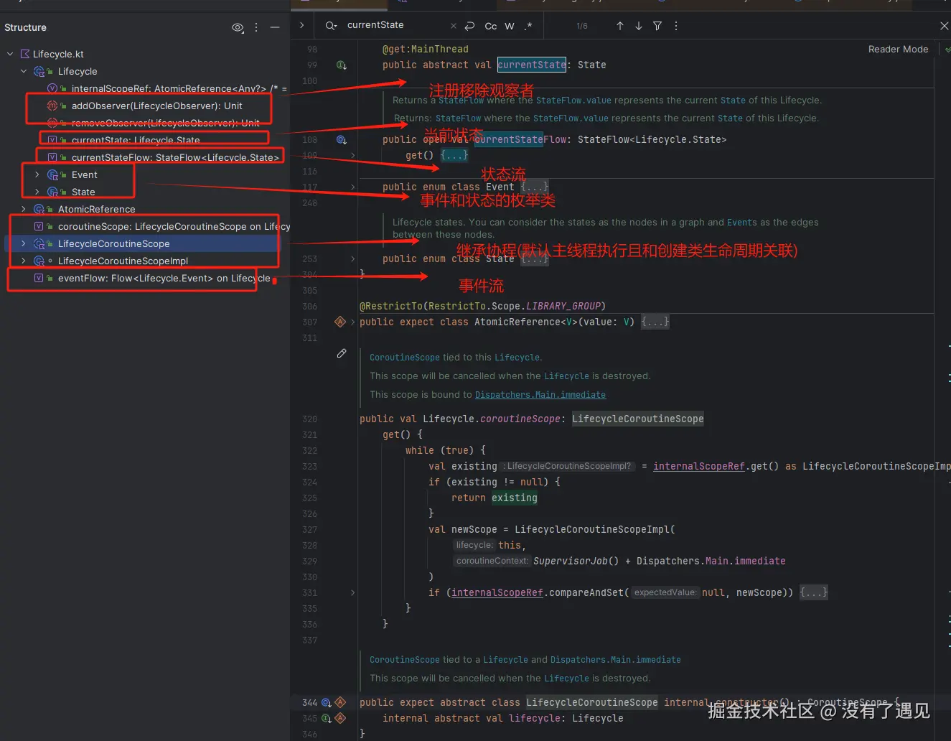Open Structure panel view options eye icon
Screen dimensions: 951x741
click(238, 28)
